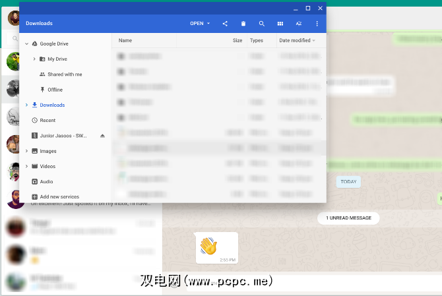The height and width of the screenshot is (296, 442).
Task: Select Google Drive in sidebar
Action: point(54,44)
